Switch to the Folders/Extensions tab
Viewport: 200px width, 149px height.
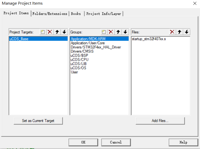click(50, 14)
